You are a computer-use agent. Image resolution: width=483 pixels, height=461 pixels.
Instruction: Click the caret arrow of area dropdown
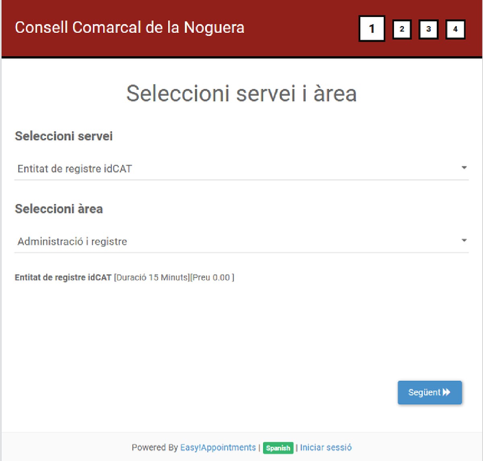[x=464, y=240]
